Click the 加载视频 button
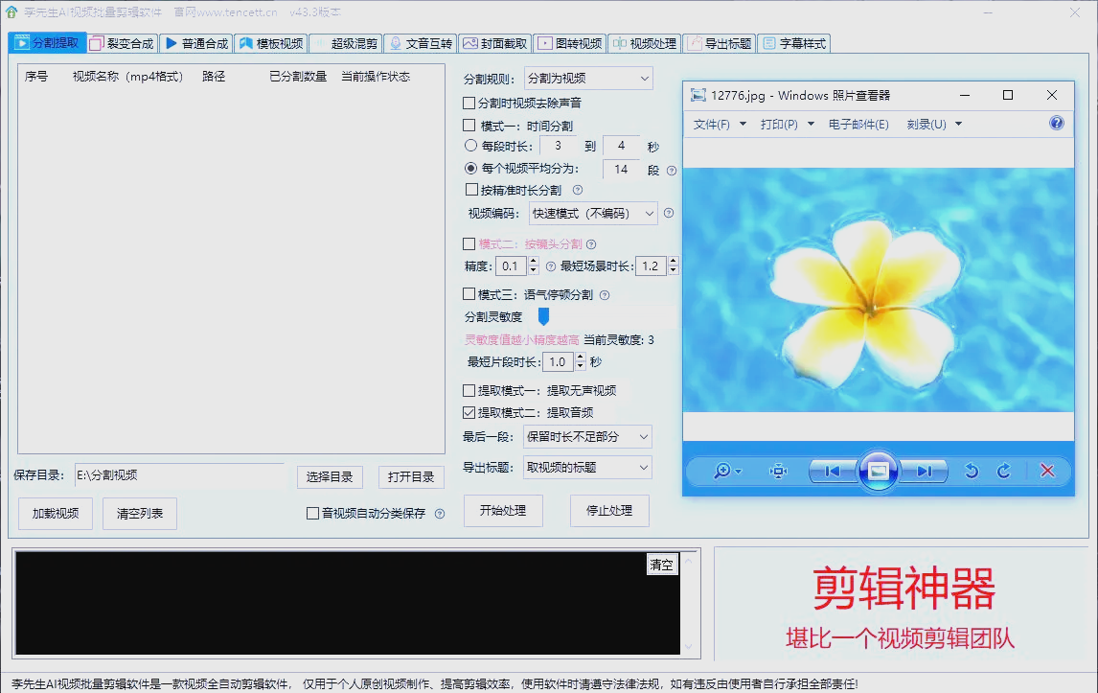Screen dimensions: 1098x693 click(x=56, y=514)
